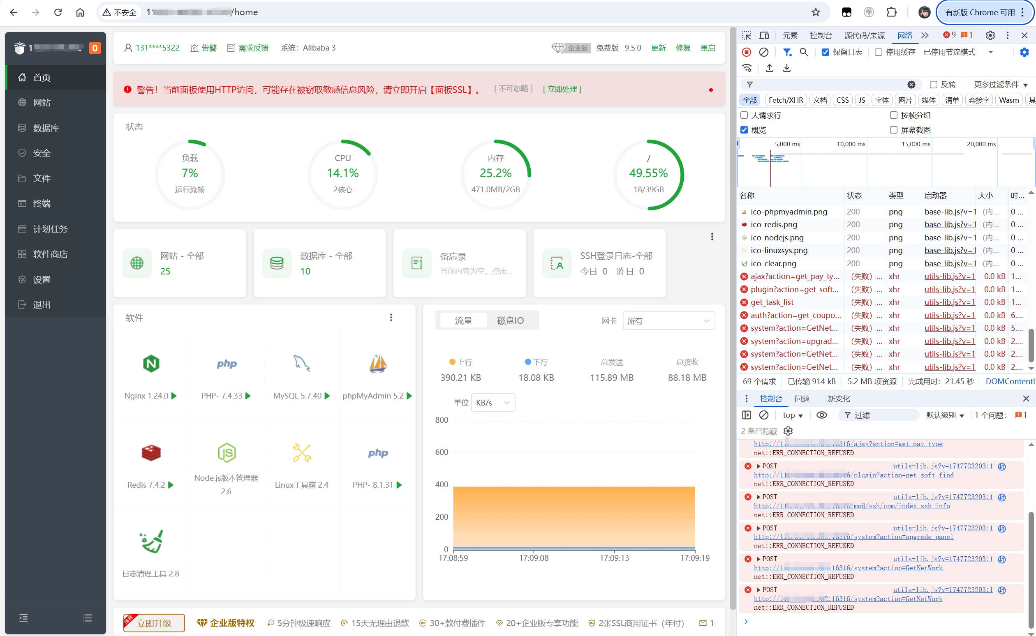This screenshot has height=636, width=1036.
Task: Click the 修复 panel link
Action: (x=682, y=48)
